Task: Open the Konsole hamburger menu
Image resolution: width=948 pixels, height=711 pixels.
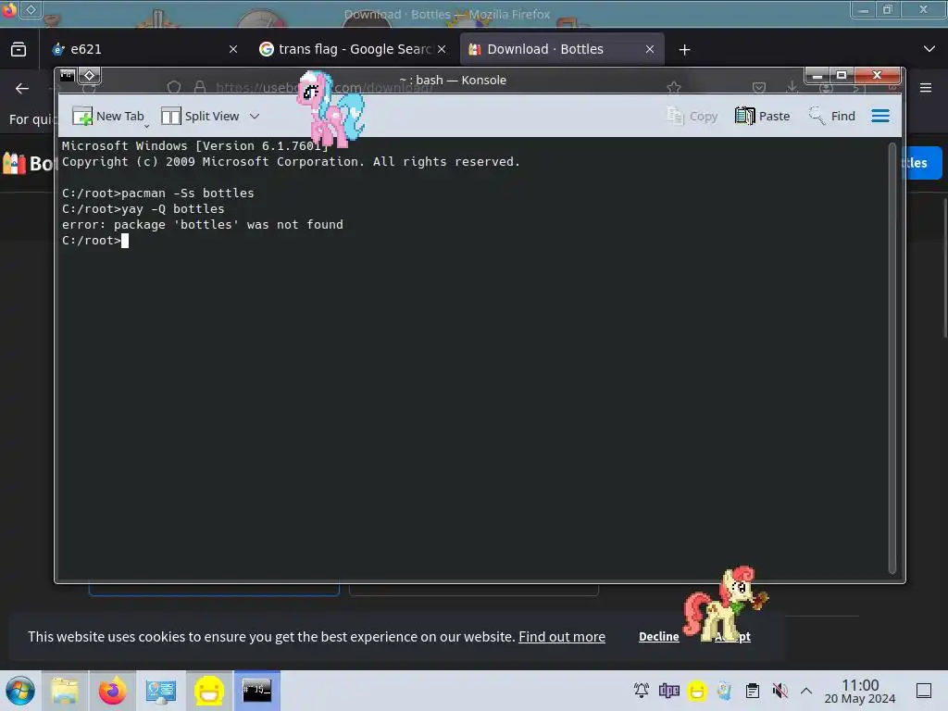Action: [880, 116]
